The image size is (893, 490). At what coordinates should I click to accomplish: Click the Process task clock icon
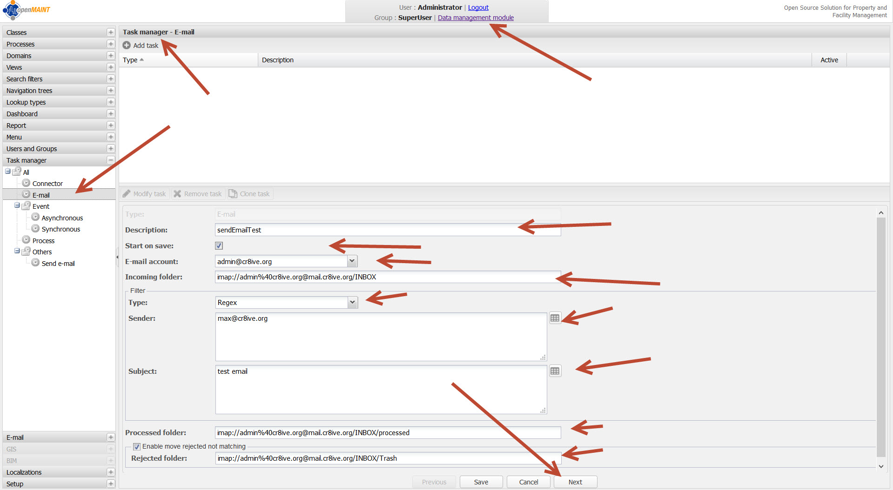pyautogui.click(x=27, y=240)
